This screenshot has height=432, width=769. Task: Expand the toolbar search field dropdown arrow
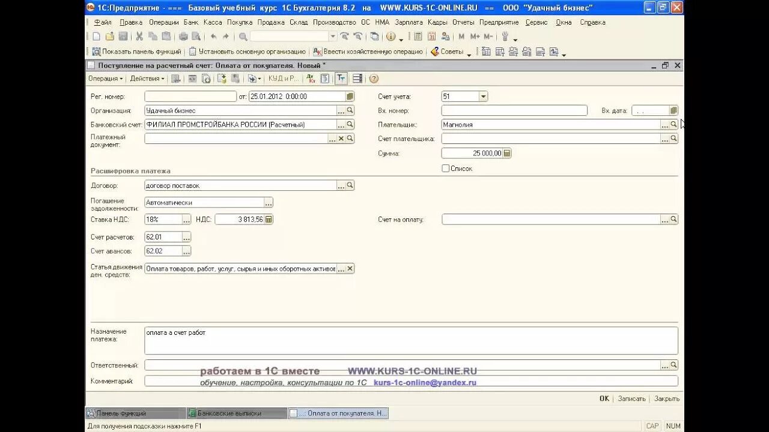[333, 37]
